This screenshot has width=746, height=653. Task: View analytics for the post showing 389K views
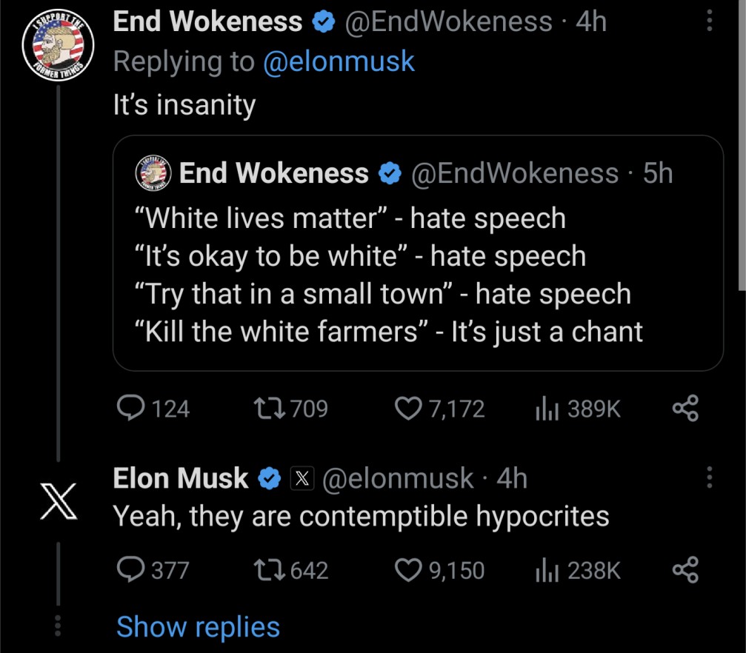(x=546, y=408)
